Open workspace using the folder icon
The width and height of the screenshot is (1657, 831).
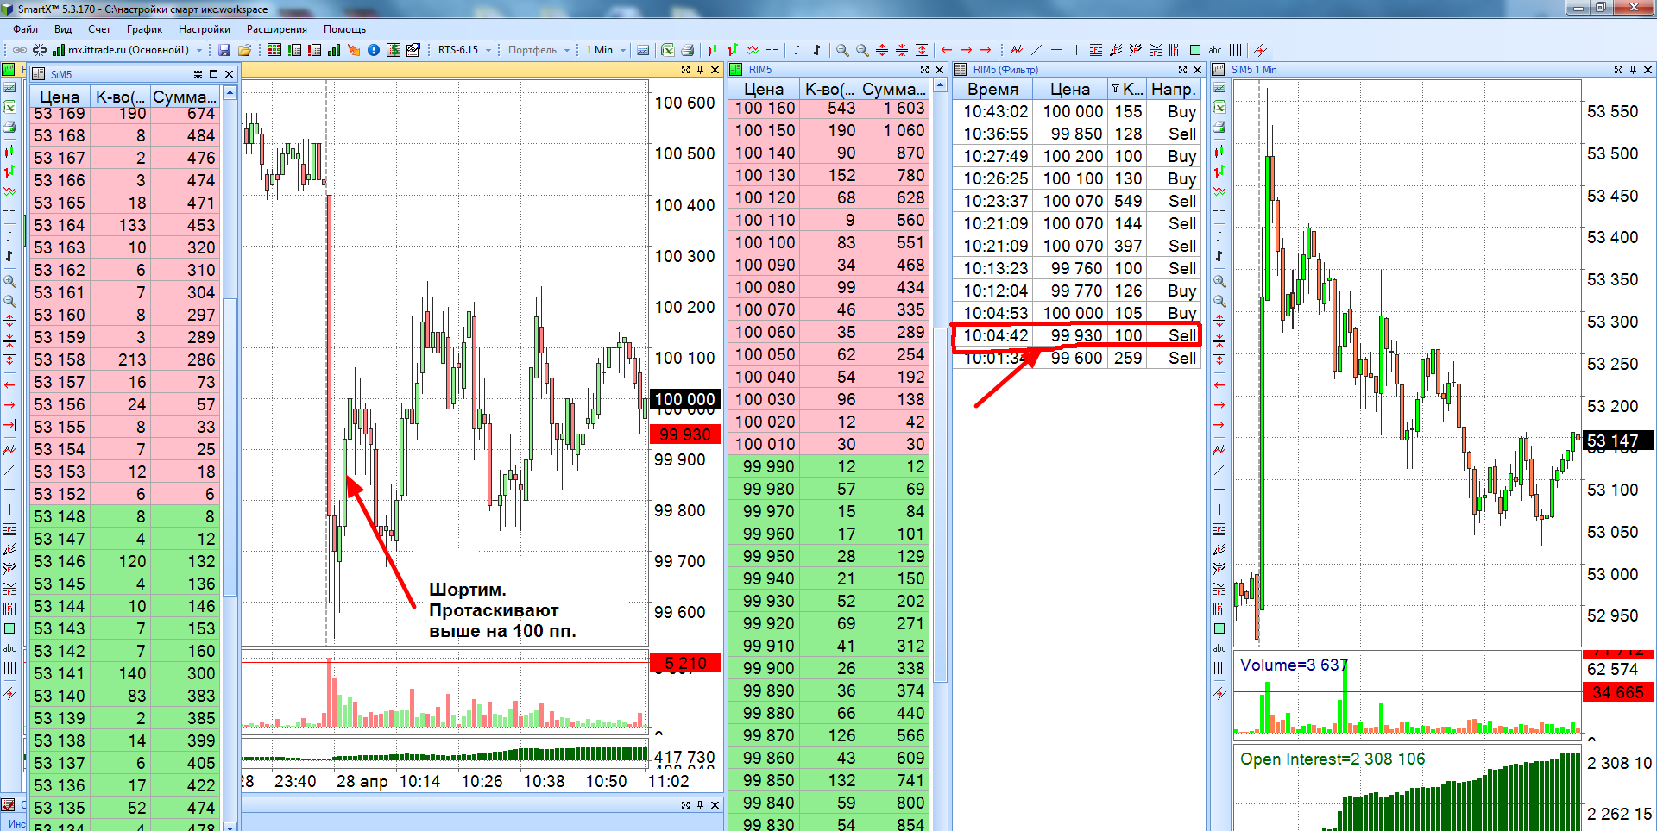244,50
